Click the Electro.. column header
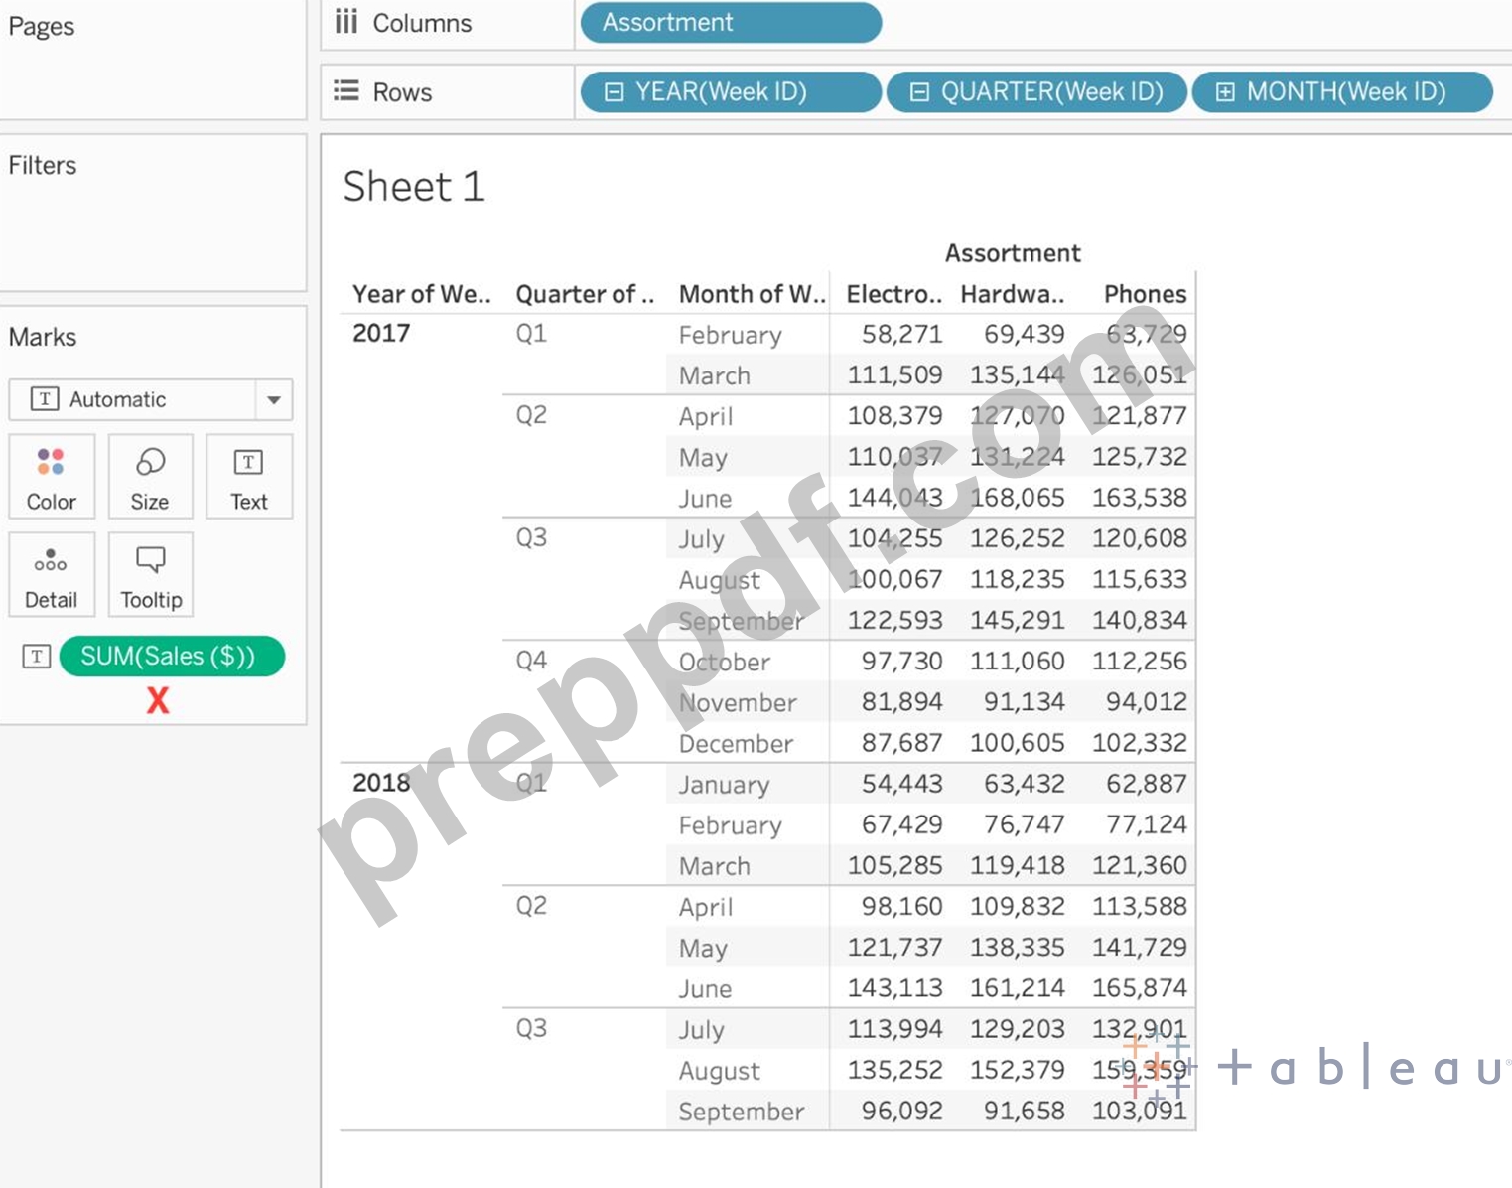The width and height of the screenshot is (1512, 1188). pos(893,294)
